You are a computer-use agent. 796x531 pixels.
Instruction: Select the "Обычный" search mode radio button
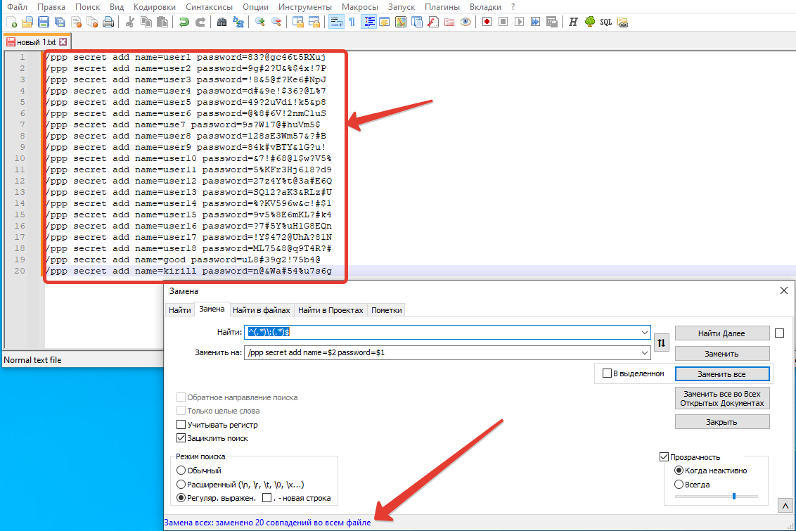click(181, 470)
